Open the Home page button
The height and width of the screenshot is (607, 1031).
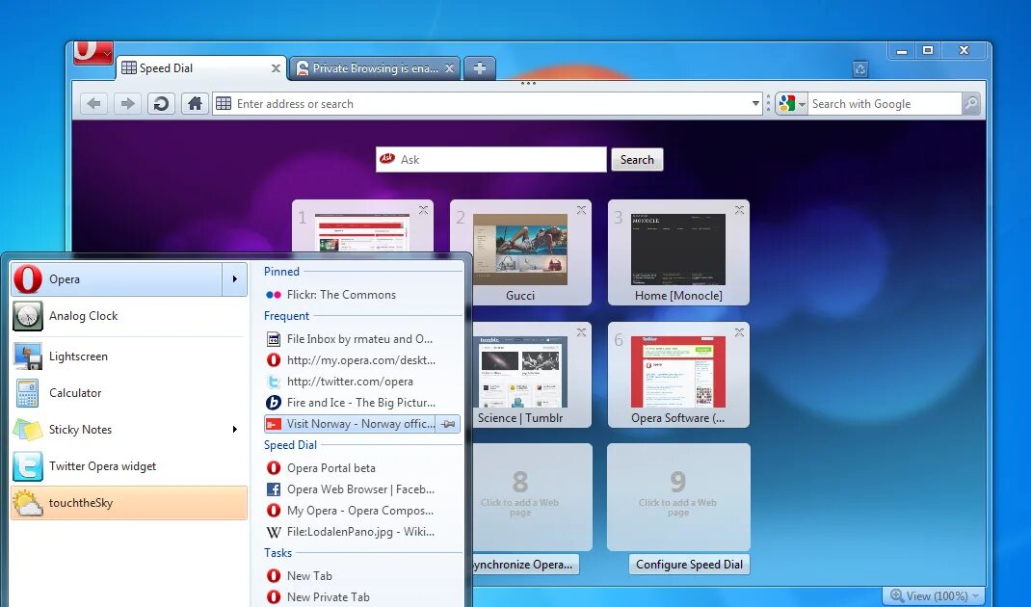pyautogui.click(x=195, y=103)
